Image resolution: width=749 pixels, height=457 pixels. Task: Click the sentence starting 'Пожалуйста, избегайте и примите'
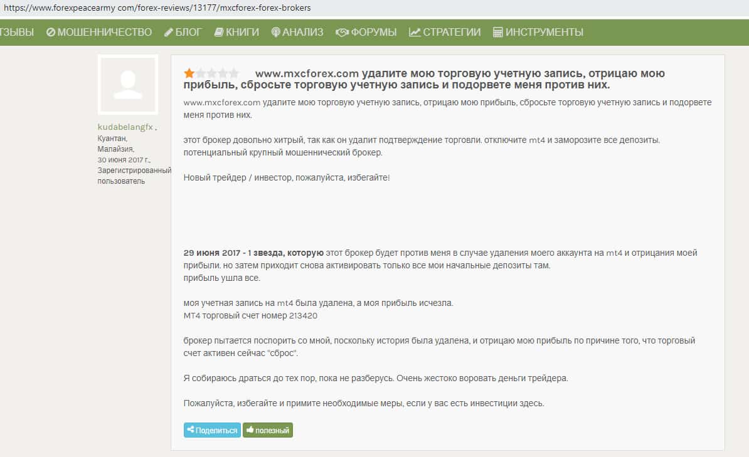[364, 403]
